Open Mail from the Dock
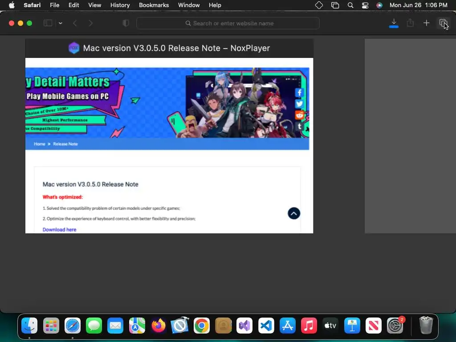This screenshot has width=456, height=342. pos(115,326)
